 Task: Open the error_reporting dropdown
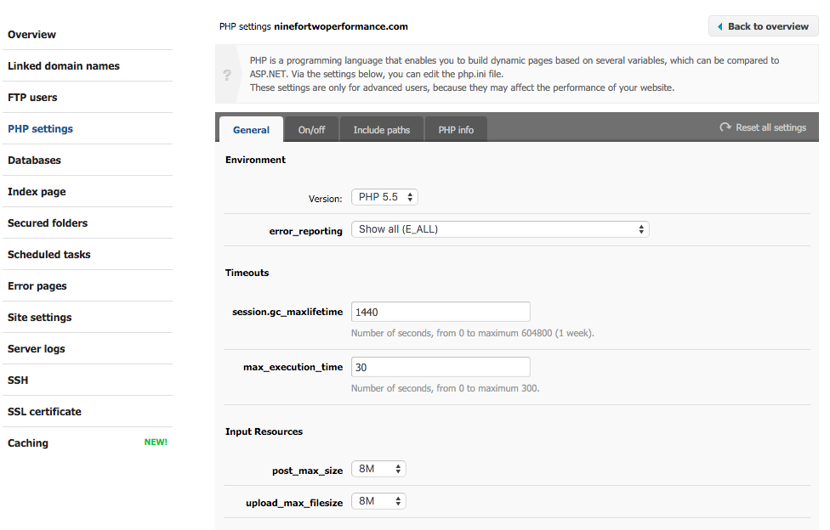[x=500, y=229]
